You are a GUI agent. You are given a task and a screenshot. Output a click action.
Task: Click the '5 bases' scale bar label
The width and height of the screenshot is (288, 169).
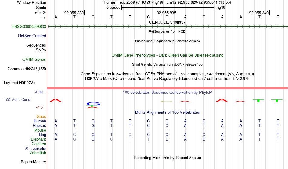(x=113, y=8)
